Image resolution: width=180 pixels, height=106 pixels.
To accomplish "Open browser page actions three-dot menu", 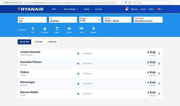I will (123, 2).
